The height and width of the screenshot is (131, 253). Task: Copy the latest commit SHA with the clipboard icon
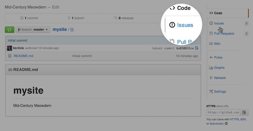point(197,48)
